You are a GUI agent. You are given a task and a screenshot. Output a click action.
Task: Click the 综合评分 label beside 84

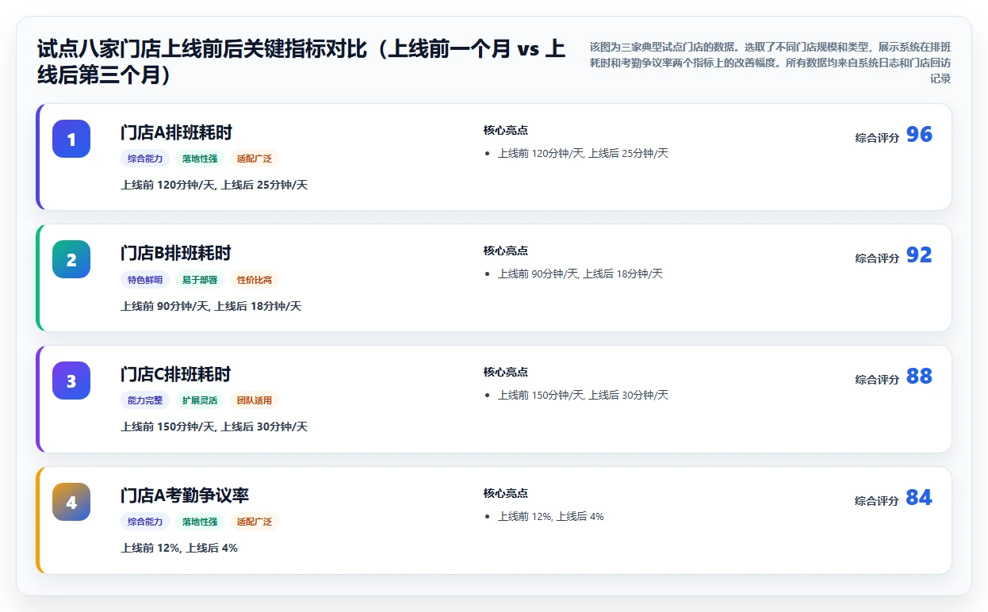[x=877, y=501]
